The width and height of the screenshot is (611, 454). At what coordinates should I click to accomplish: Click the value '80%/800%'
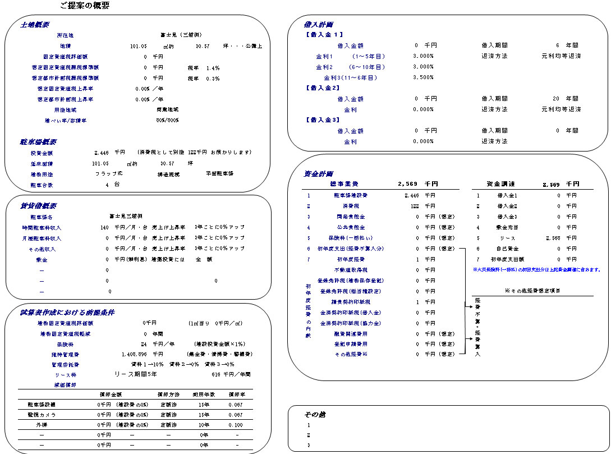pyautogui.click(x=168, y=120)
